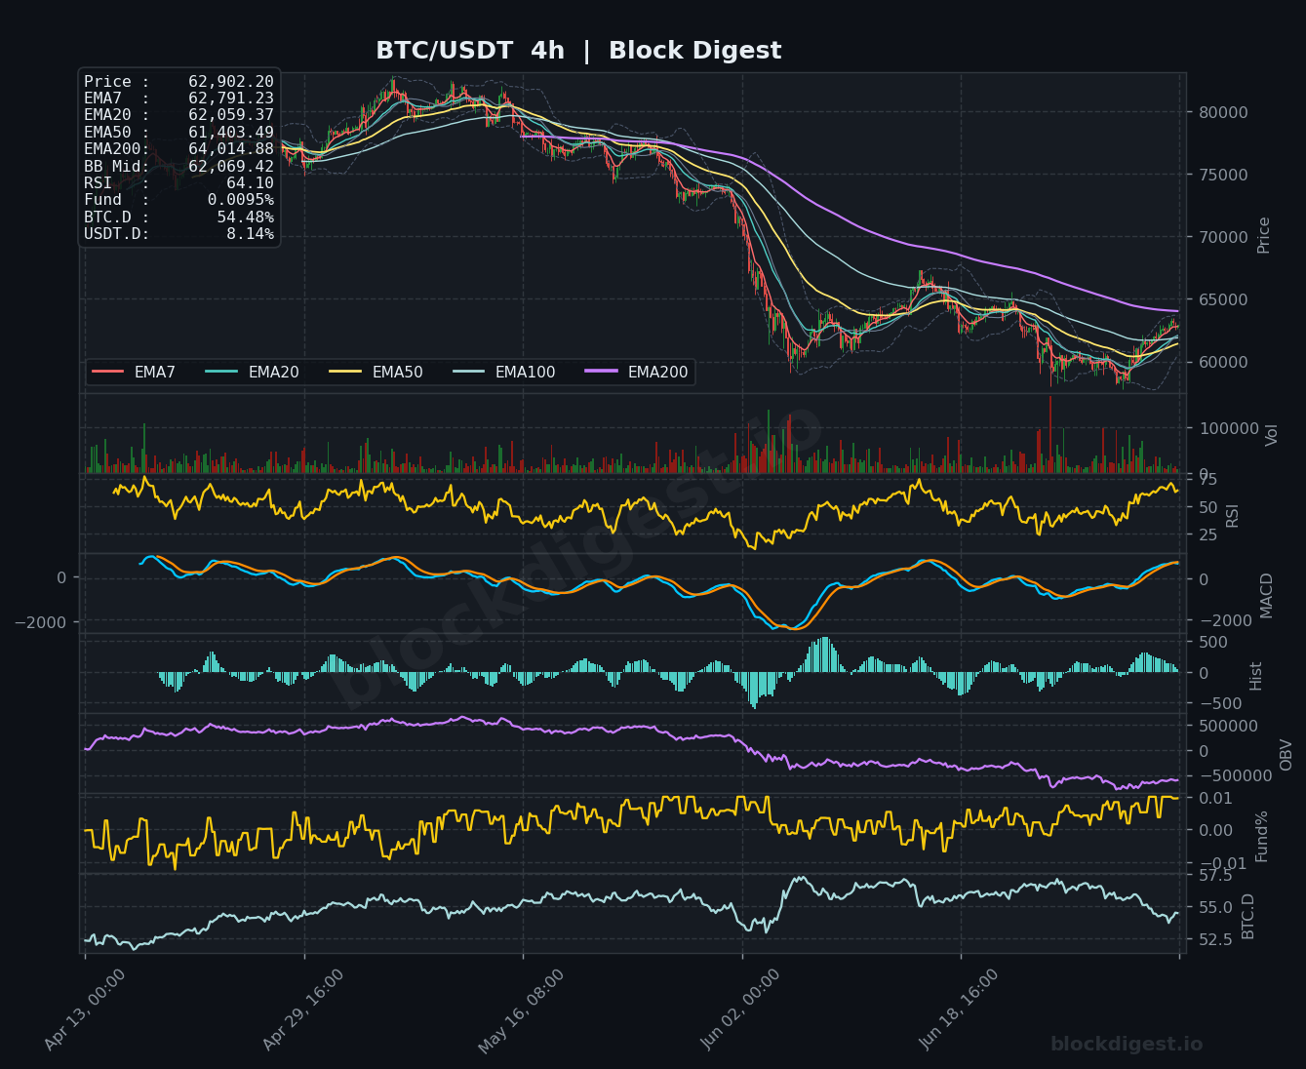The width and height of the screenshot is (1306, 1069).
Task: Select the EMA7 62,791.23 readout
Action: [178, 99]
